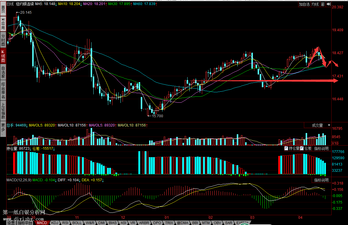Expand the 更多 sidebar menu
This screenshot has width=348, height=225.
click(3, 129)
